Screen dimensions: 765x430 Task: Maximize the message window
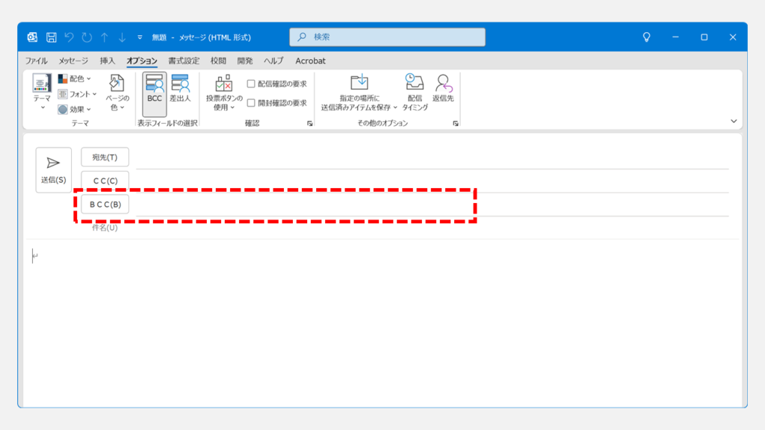click(x=704, y=37)
